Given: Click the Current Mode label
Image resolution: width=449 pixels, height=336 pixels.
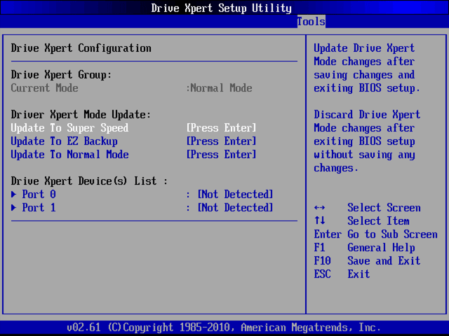Looking at the screenshot, I should [44, 87].
